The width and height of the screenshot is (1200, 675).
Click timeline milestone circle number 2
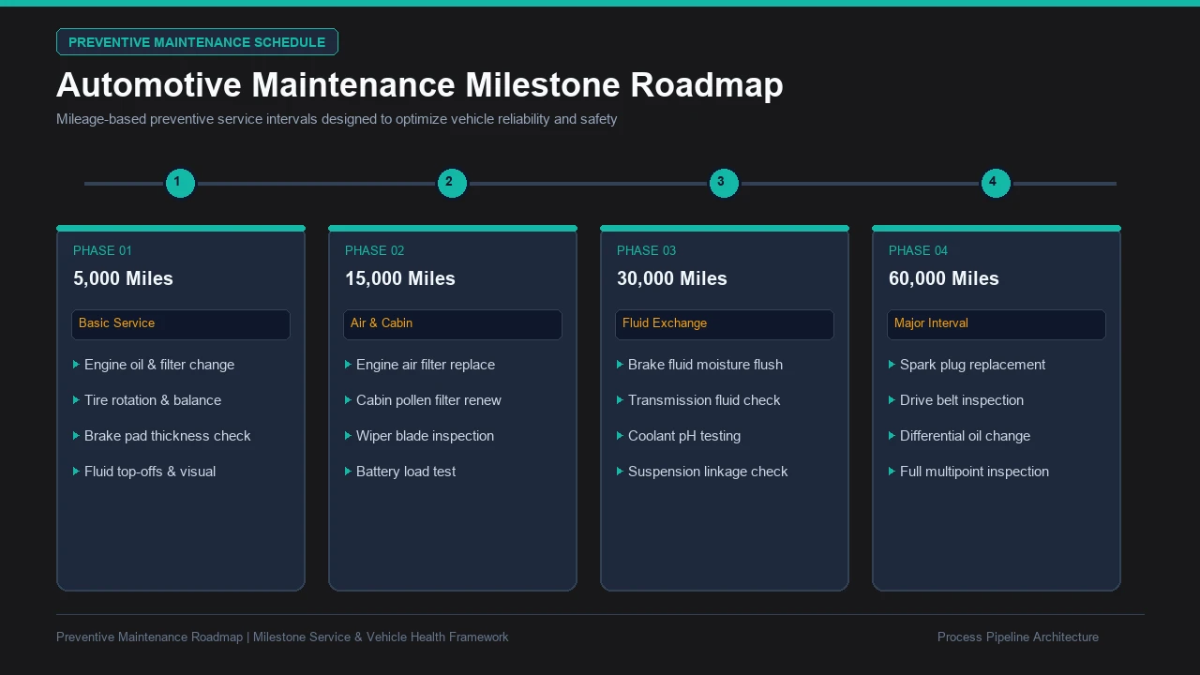click(452, 183)
